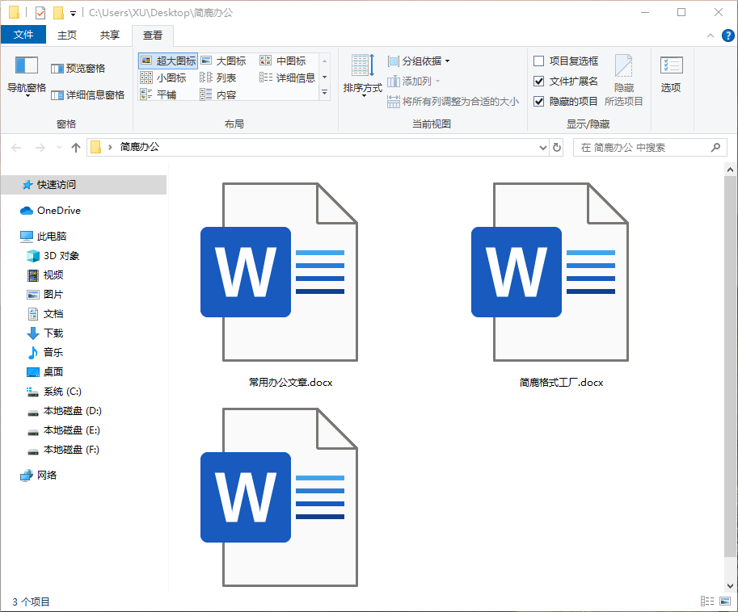The width and height of the screenshot is (738, 612).
Task: Expand the address bar history dropdown
Action: coord(542,147)
